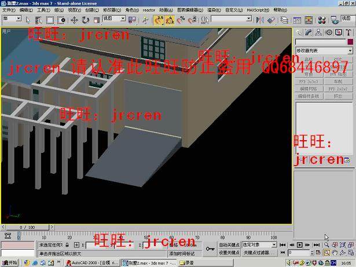Toggle the 2.5 Snaps button
This screenshot has width=356, height=267.
[x=159, y=20]
